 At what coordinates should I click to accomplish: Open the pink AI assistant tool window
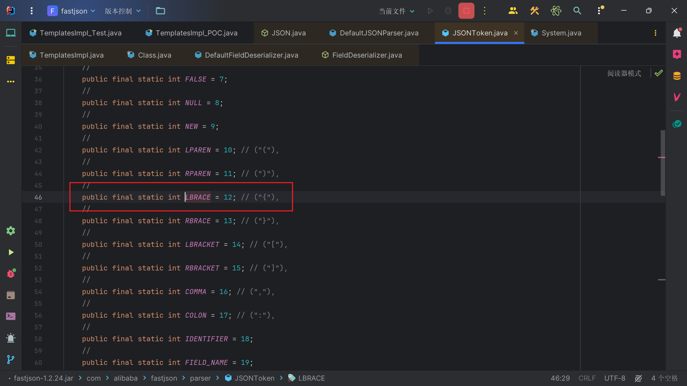pyautogui.click(x=677, y=54)
